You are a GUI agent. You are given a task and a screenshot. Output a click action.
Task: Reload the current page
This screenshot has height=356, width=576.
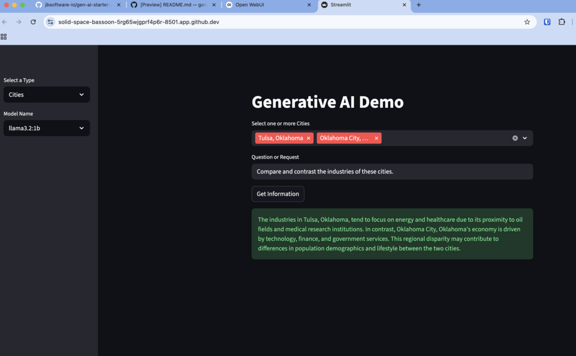click(33, 22)
